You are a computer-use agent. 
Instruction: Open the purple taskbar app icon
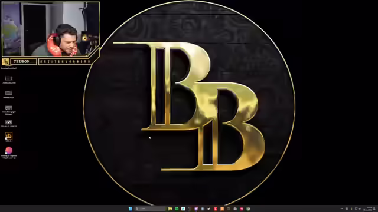[x=196, y=208]
